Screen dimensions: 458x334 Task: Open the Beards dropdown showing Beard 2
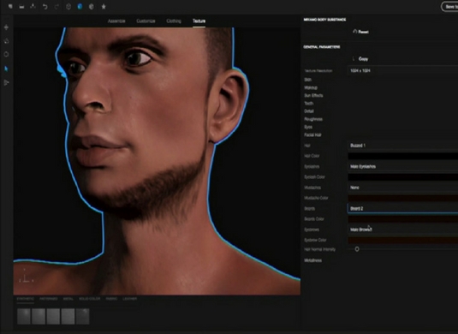pyautogui.click(x=403, y=208)
